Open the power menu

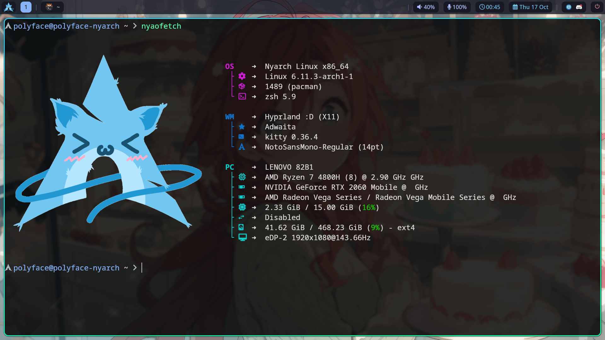pyautogui.click(x=597, y=6)
